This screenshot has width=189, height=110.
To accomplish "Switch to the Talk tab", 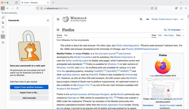I will point(66,35).
